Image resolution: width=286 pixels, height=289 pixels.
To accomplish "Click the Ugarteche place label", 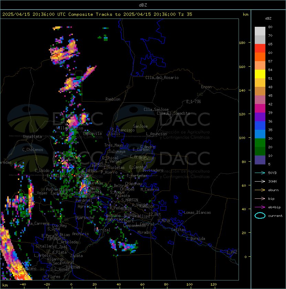I will (x=85, y=218).
